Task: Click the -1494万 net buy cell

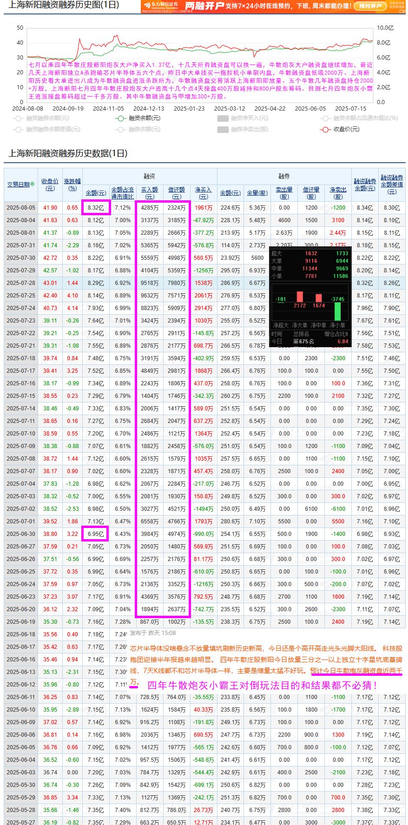Action: tap(204, 509)
